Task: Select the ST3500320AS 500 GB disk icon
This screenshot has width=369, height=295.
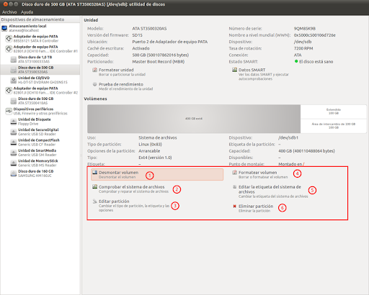Action: point(14,70)
